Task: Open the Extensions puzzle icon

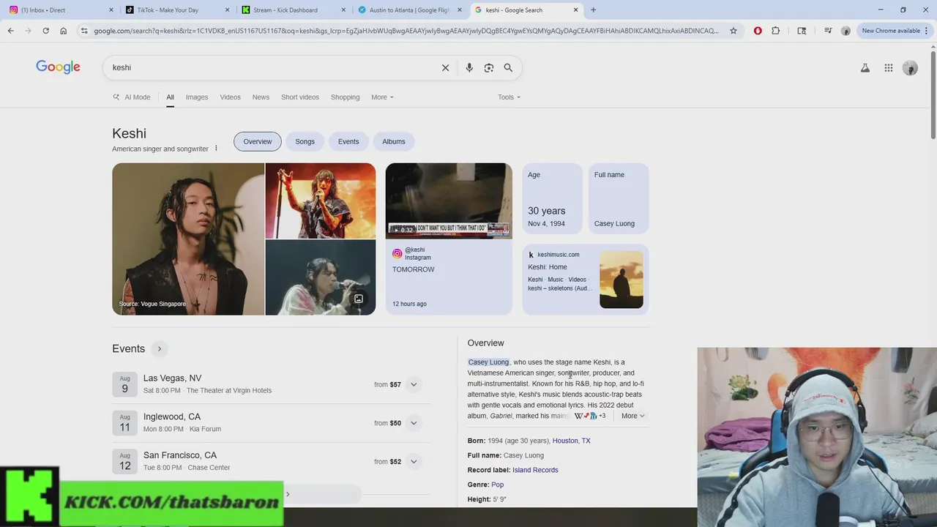Action: tap(776, 31)
